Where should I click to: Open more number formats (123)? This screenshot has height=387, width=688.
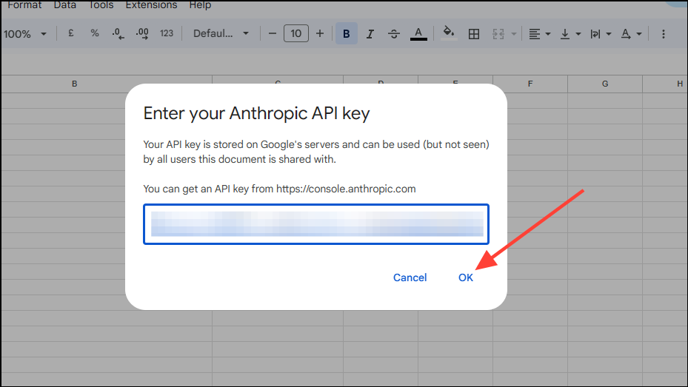pos(167,33)
